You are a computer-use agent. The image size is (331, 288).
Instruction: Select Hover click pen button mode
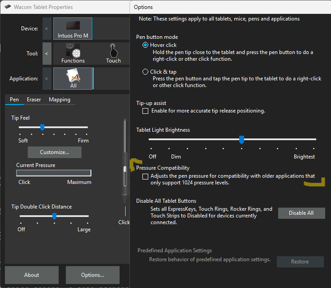[145, 45]
